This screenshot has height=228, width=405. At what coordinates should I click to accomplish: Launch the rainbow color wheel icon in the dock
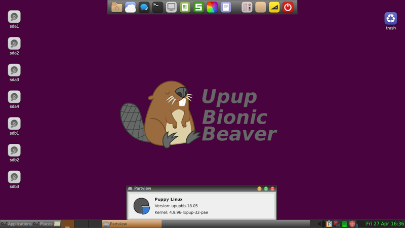[212, 7]
